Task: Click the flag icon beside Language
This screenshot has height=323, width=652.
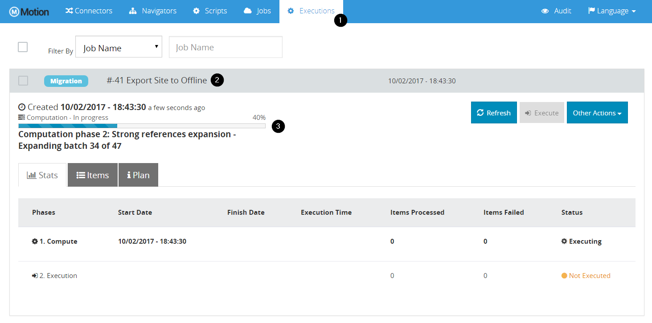Action: pos(591,11)
